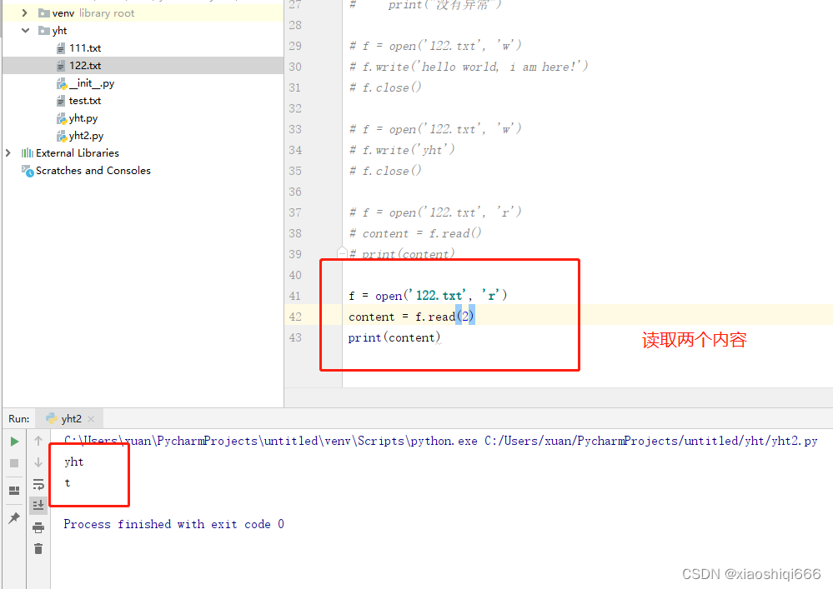This screenshot has width=833, height=589.
Task: Enable Scroll to End in console
Action: coord(38,504)
